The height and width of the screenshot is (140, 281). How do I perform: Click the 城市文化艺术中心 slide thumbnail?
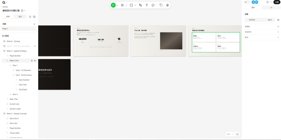point(101,41)
